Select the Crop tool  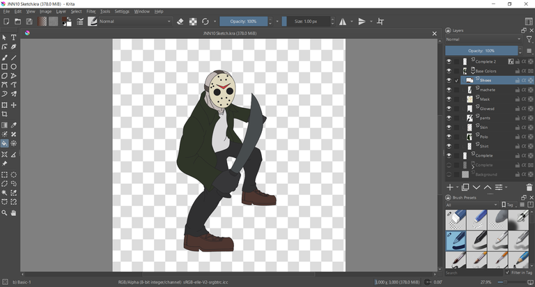coord(4,114)
